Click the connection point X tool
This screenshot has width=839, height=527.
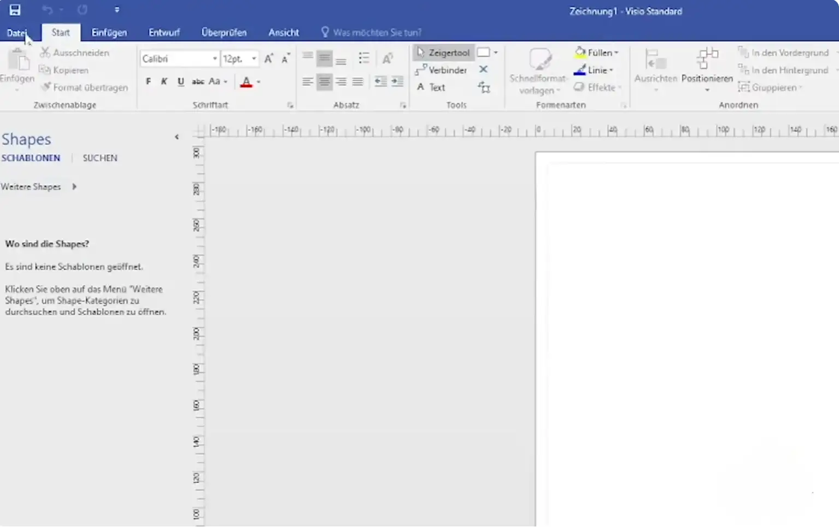click(x=483, y=69)
